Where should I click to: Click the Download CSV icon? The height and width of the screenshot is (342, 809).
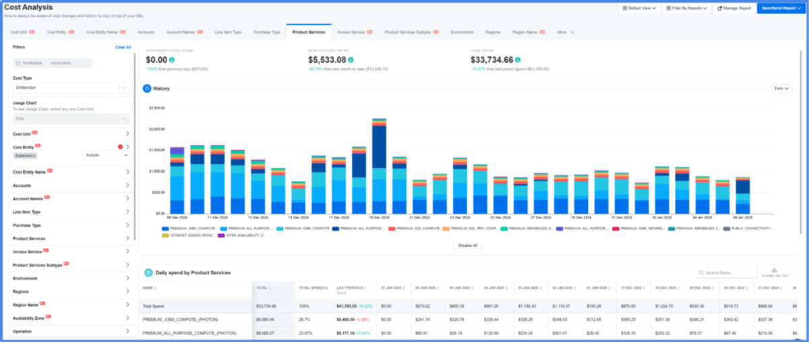coord(773,269)
